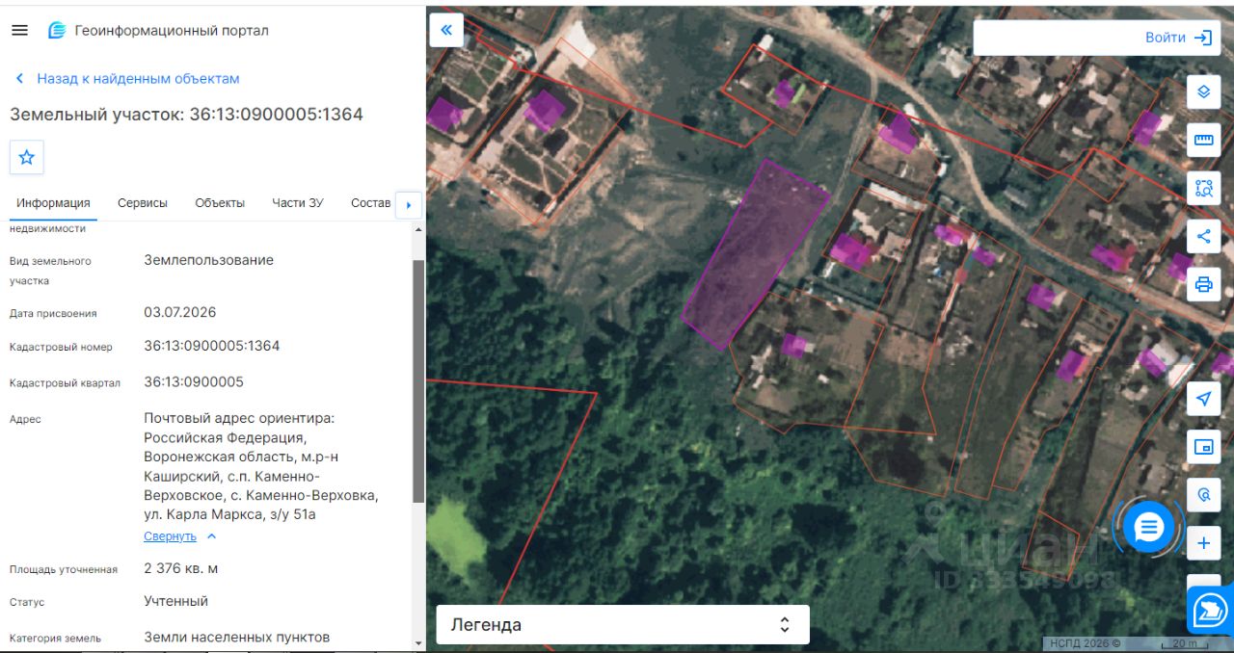Expand the Легенда dropdown
1234x653 pixels.
pyautogui.click(x=623, y=624)
